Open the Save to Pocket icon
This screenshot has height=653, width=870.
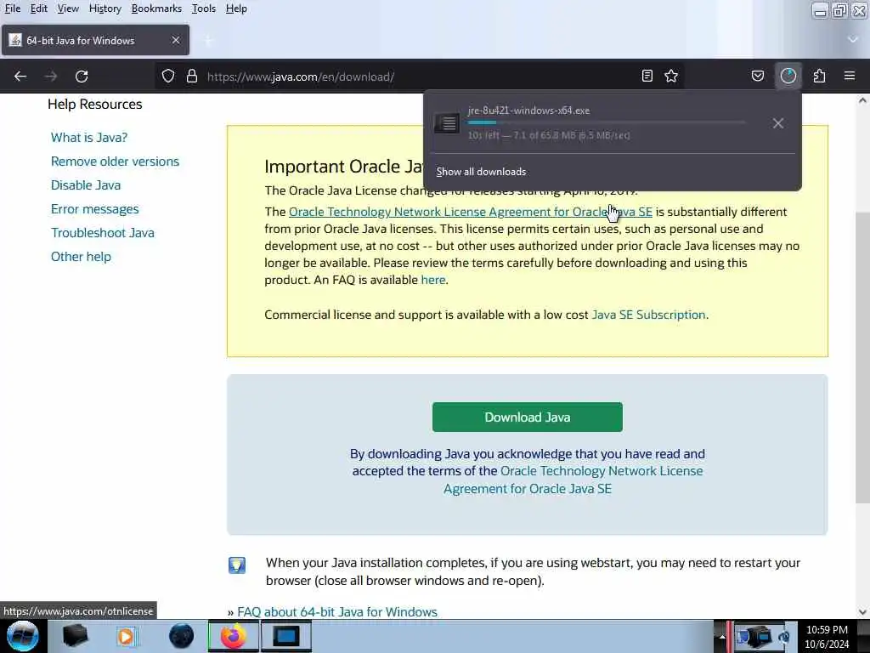pyautogui.click(x=758, y=76)
